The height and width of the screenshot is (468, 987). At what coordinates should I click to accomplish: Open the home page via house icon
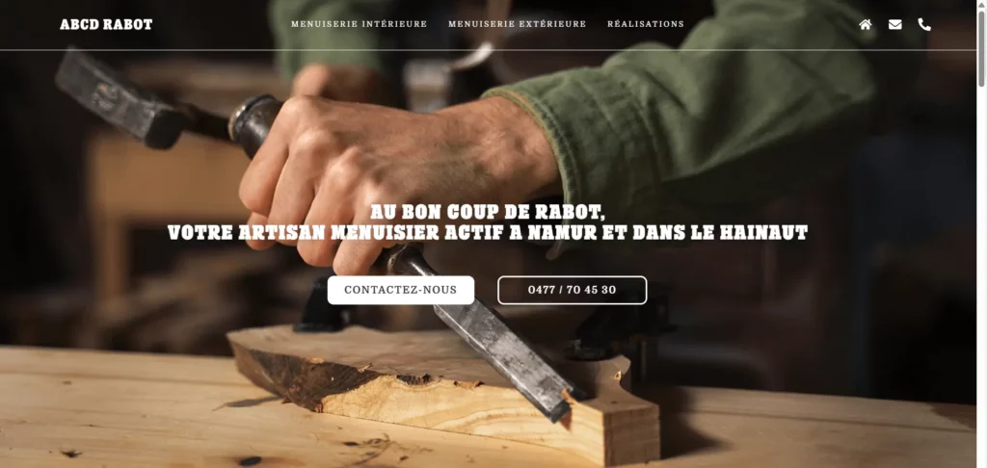click(866, 24)
